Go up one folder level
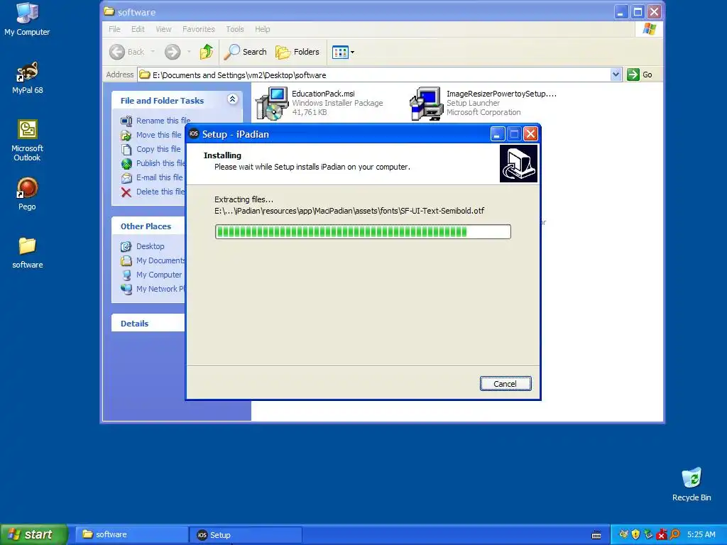Screen dimensions: 727x545 (207, 52)
